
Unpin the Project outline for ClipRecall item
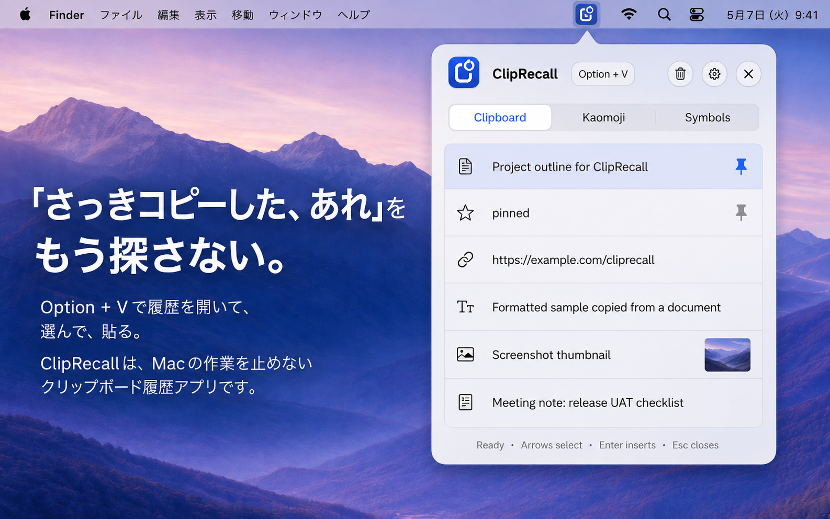point(741,166)
